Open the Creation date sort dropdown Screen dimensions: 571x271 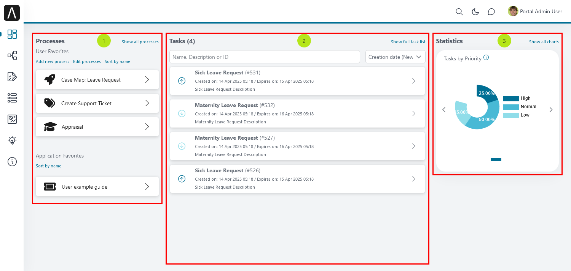pos(396,57)
